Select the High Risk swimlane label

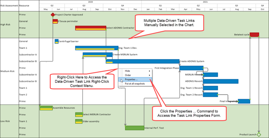(x=5, y=25)
